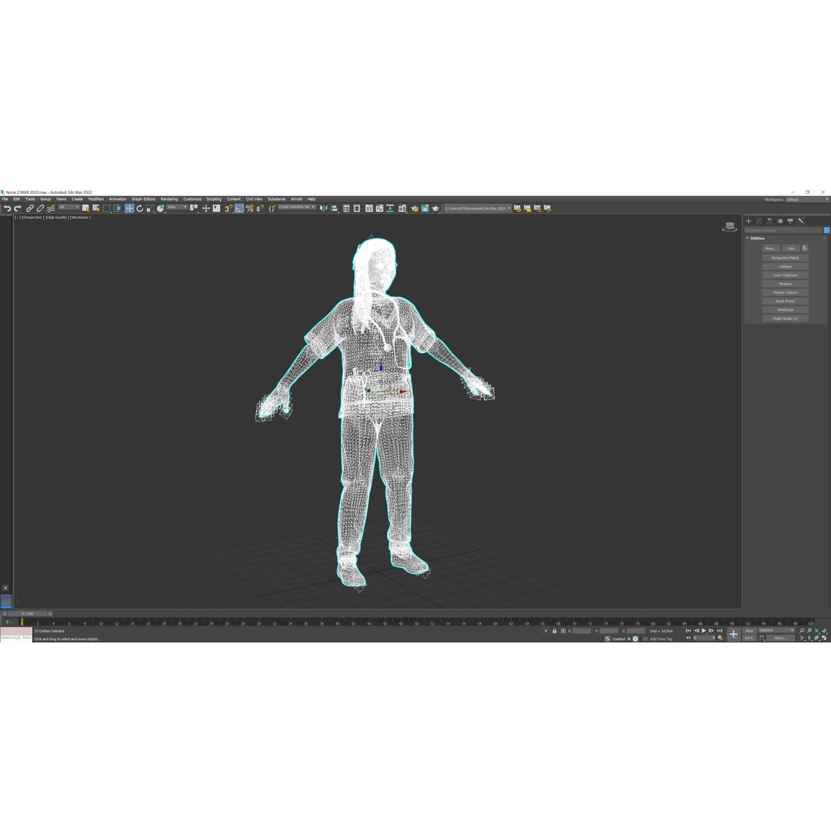Open the Arnold menu

(296, 199)
